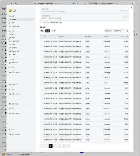Switch usage details to 30天
The width and height of the screenshot is (140, 156).
53,31
